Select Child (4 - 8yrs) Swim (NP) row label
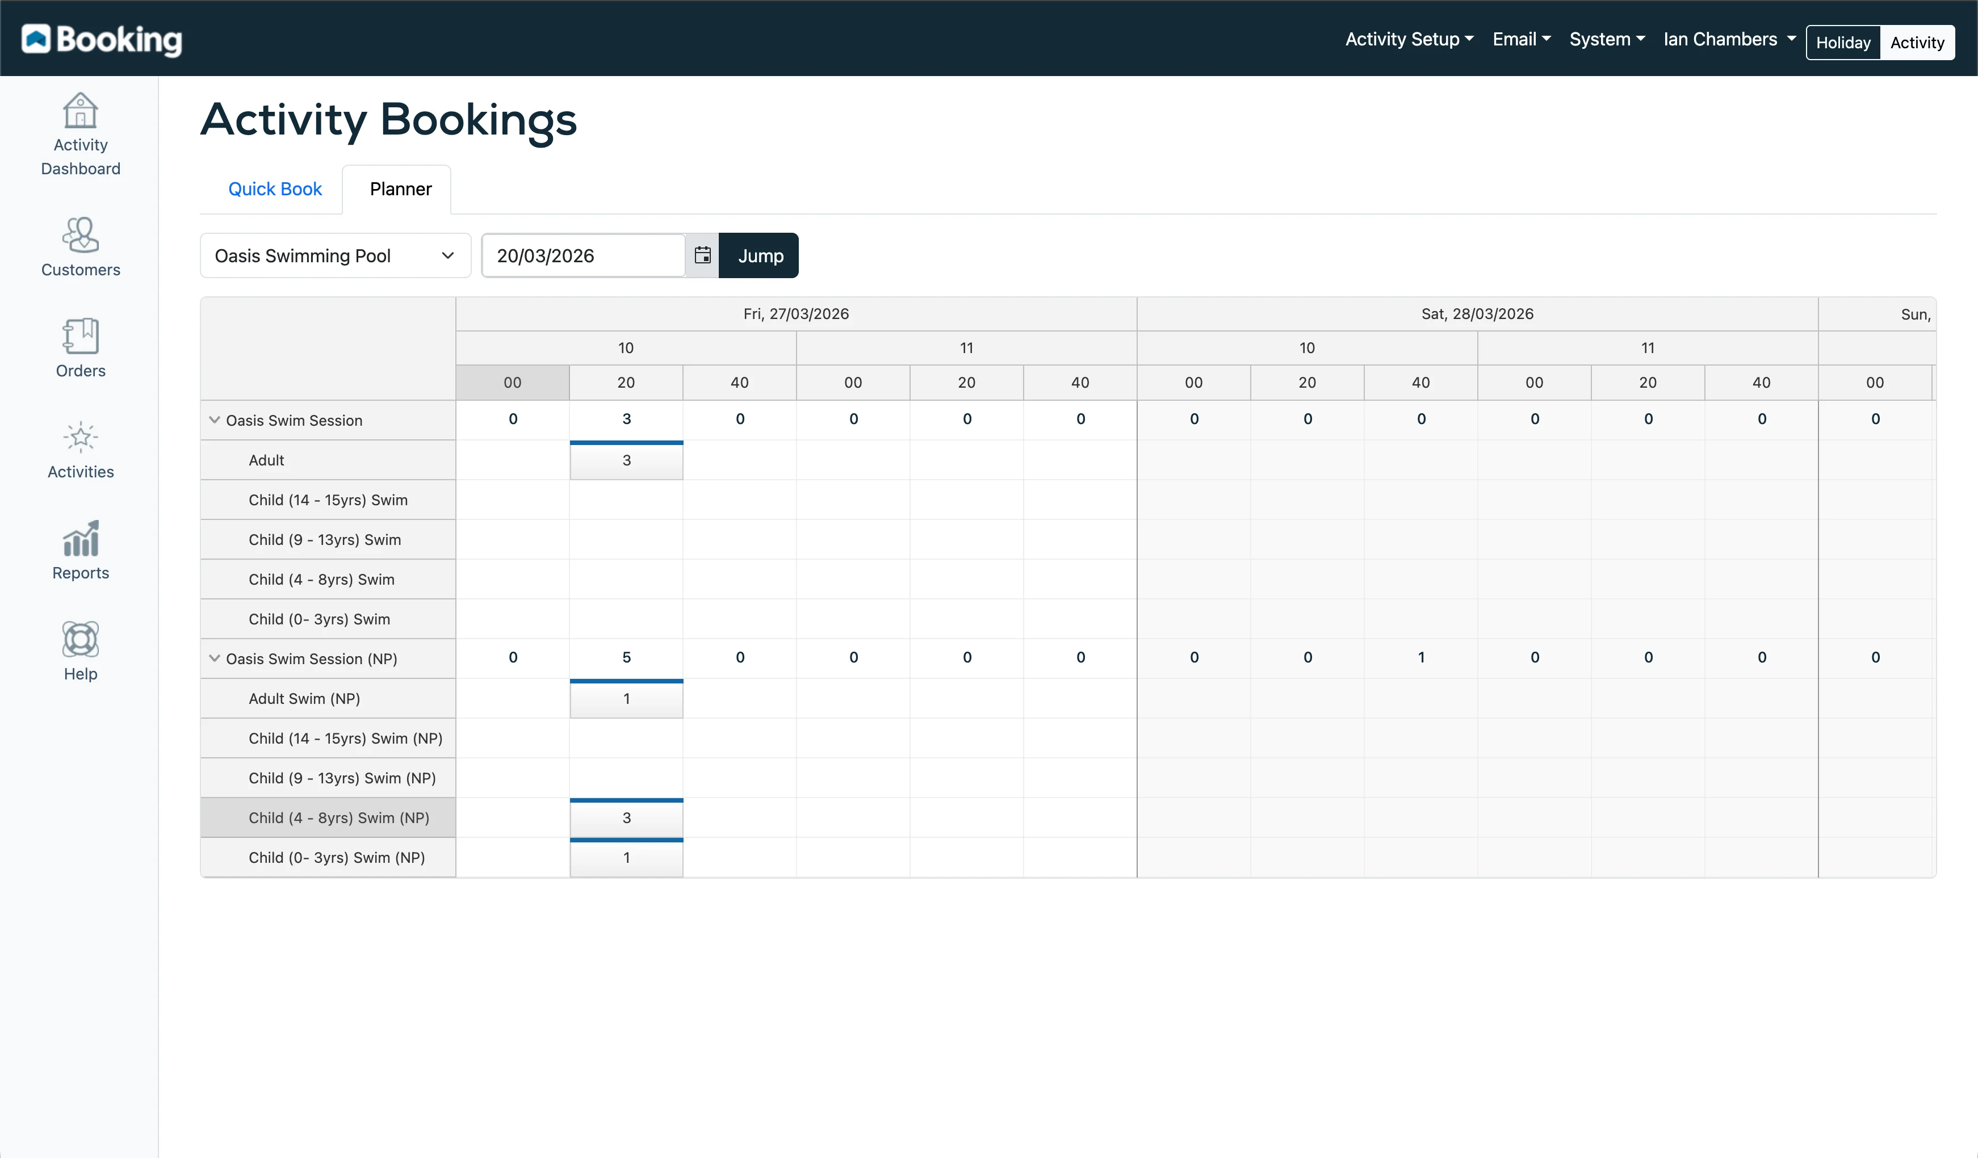 point(328,819)
